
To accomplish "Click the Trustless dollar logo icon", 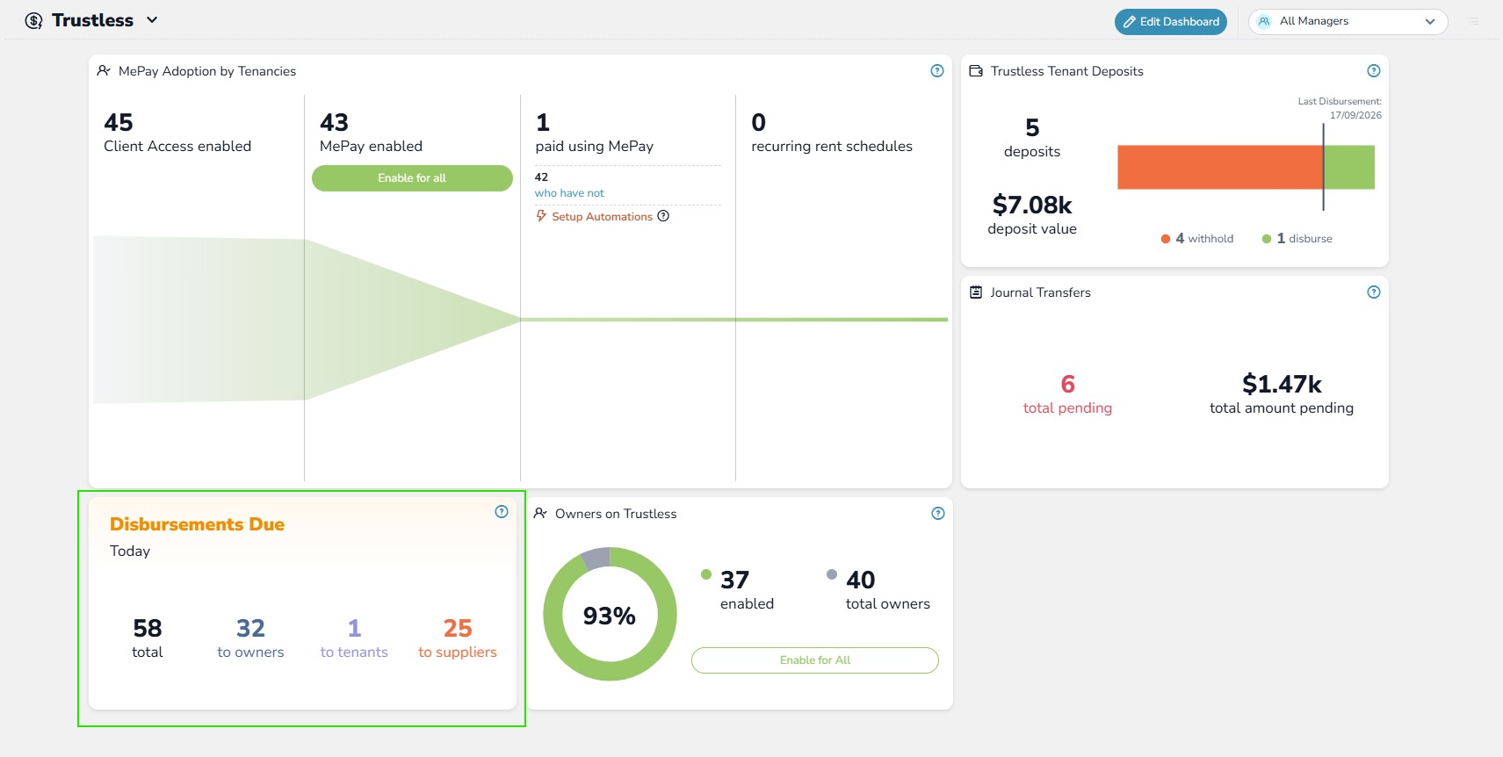I will point(33,21).
